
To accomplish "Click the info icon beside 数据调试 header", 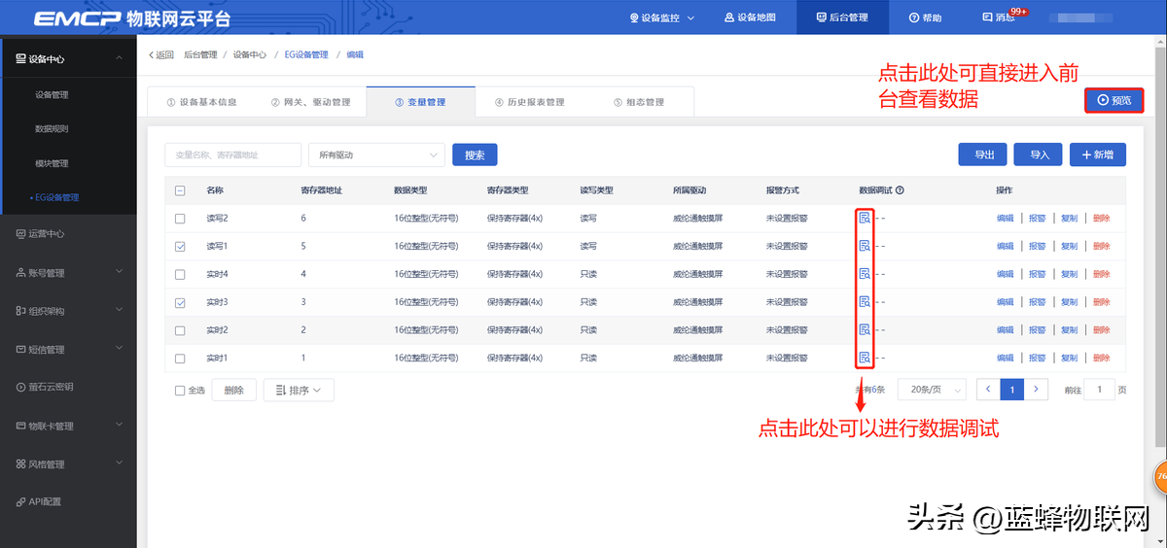I will tap(900, 190).
